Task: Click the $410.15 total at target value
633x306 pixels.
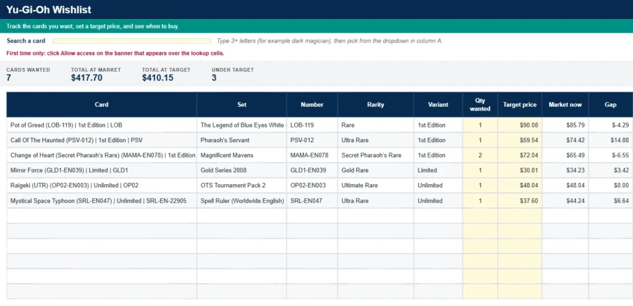Action: coord(158,78)
